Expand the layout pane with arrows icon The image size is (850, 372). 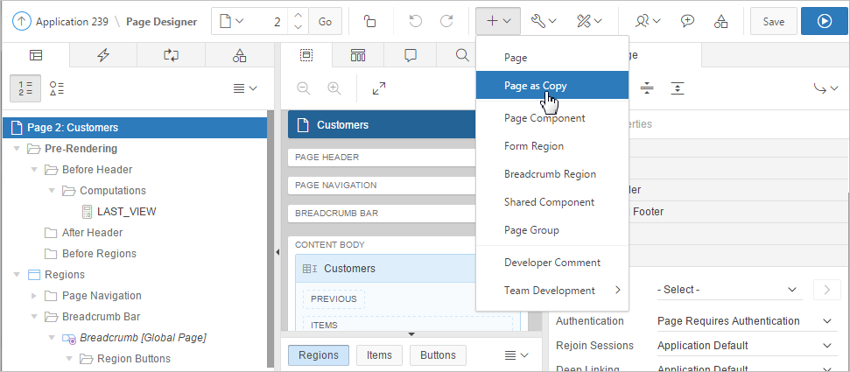tap(379, 88)
